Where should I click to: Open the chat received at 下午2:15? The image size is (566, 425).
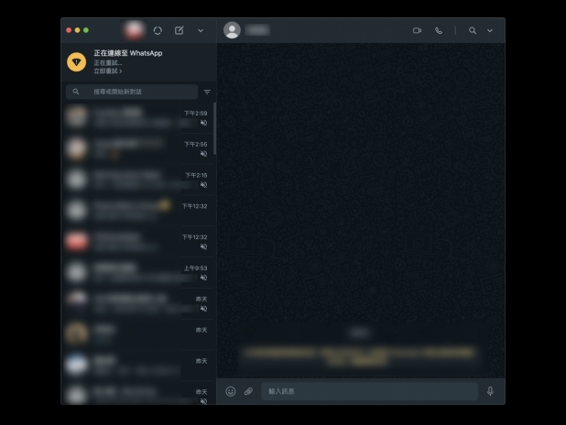(137, 179)
